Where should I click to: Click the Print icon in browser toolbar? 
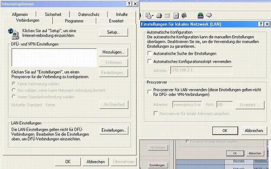click(x=159, y=16)
